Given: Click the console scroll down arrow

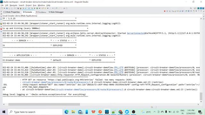Looking at the screenshot, I should [201, 102].
